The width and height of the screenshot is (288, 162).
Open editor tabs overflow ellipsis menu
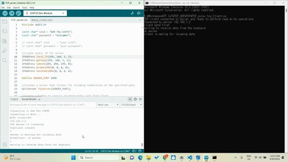tap(140, 20)
